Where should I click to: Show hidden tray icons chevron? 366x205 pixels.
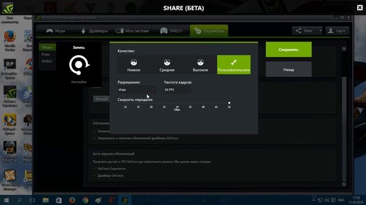pyautogui.click(x=314, y=200)
